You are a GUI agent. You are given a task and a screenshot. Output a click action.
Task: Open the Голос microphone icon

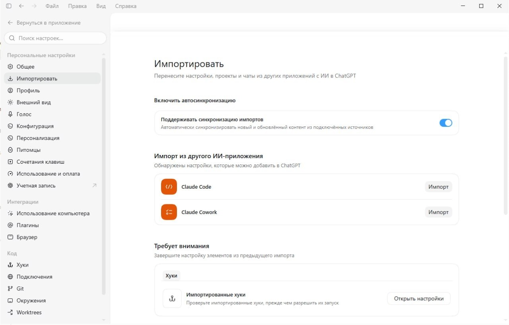[x=10, y=114]
